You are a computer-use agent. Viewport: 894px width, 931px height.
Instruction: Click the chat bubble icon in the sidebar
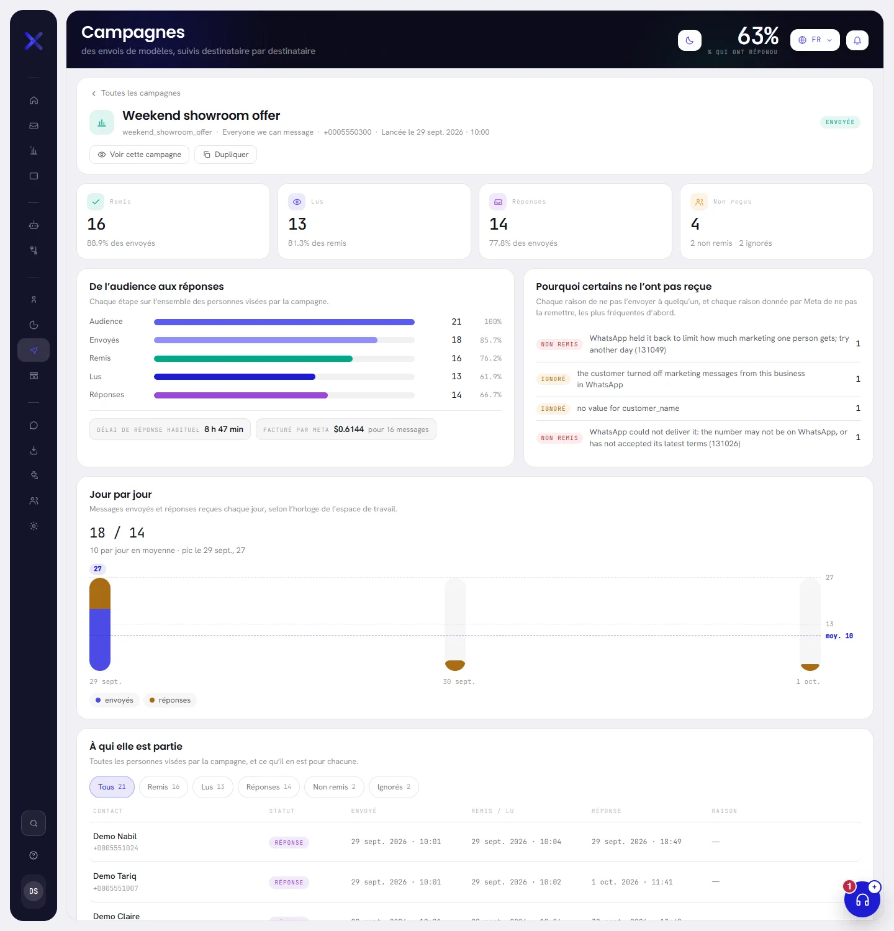[34, 425]
